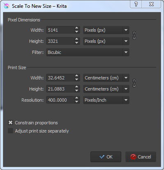Click the Resolution: label

click(x=32, y=100)
